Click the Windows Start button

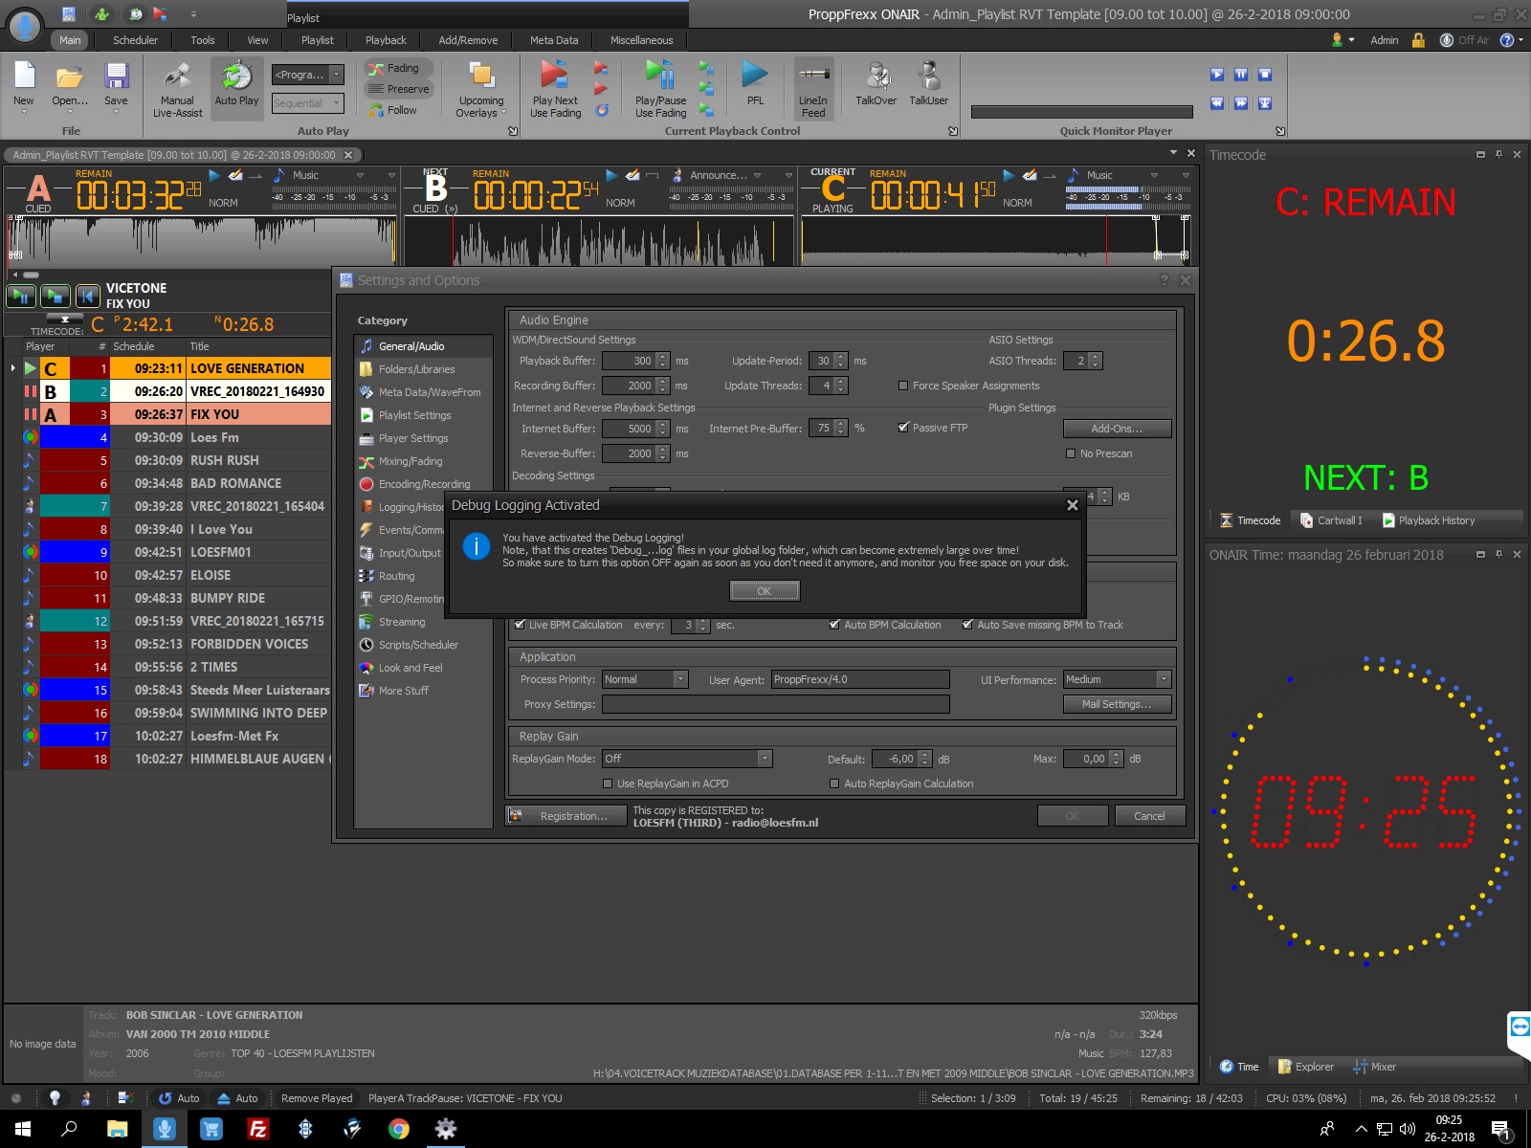(23, 1129)
